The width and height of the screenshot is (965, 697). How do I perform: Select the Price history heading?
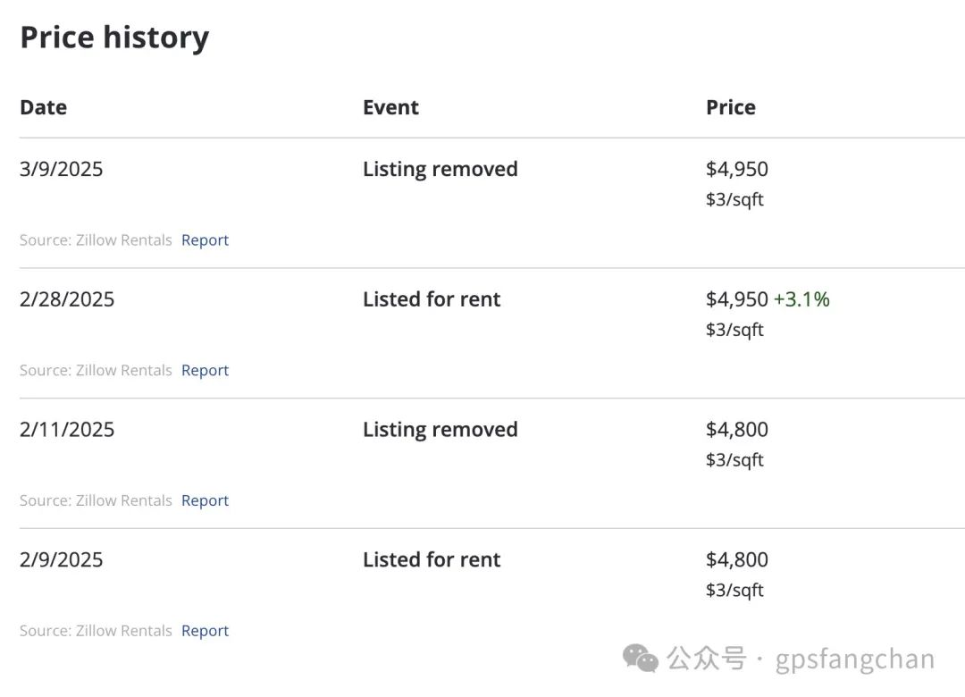click(x=114, y=38)
